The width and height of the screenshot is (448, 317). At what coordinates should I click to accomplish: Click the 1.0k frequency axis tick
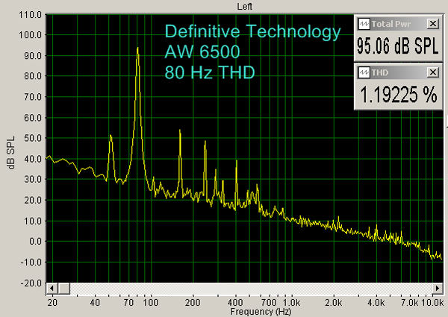coord(291,302)
